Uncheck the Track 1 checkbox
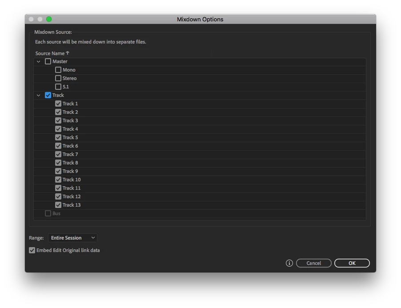 coord(58,104)
